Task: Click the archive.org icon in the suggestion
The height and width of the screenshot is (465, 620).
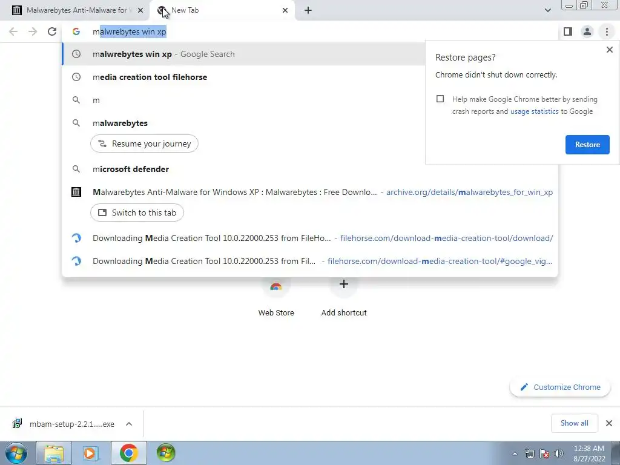Action: tap(76, 192)
